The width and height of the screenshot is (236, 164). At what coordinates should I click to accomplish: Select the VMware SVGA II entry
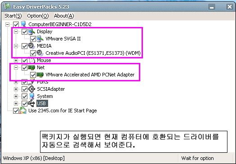tap(63, 39)
